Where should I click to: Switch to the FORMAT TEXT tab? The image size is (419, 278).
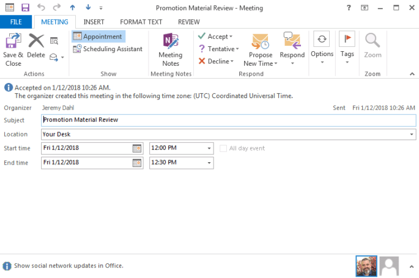point(140,22)
